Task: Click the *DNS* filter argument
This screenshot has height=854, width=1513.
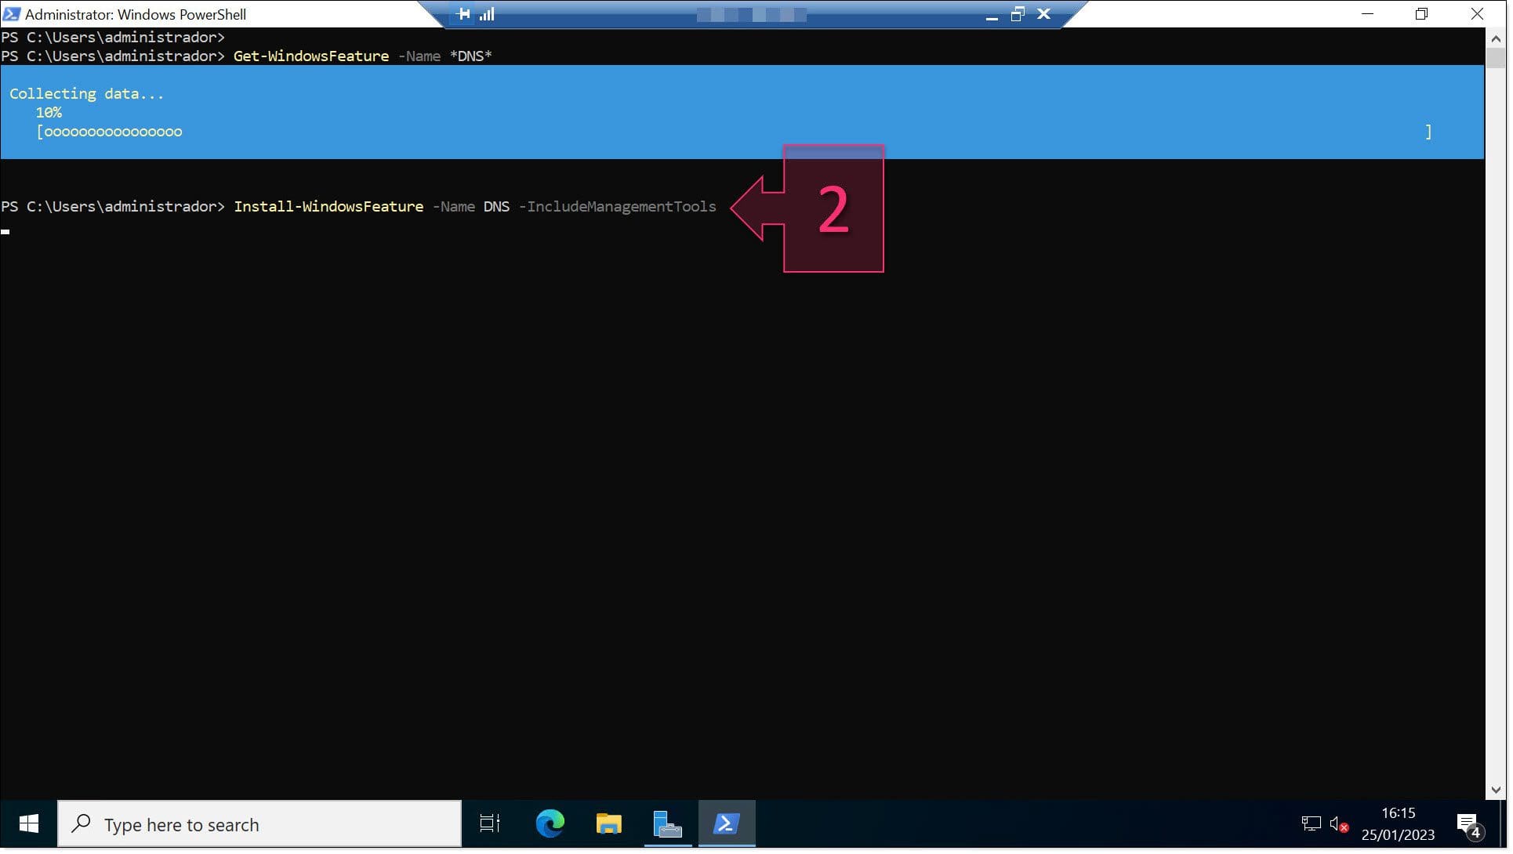Action: click(472, 56)
